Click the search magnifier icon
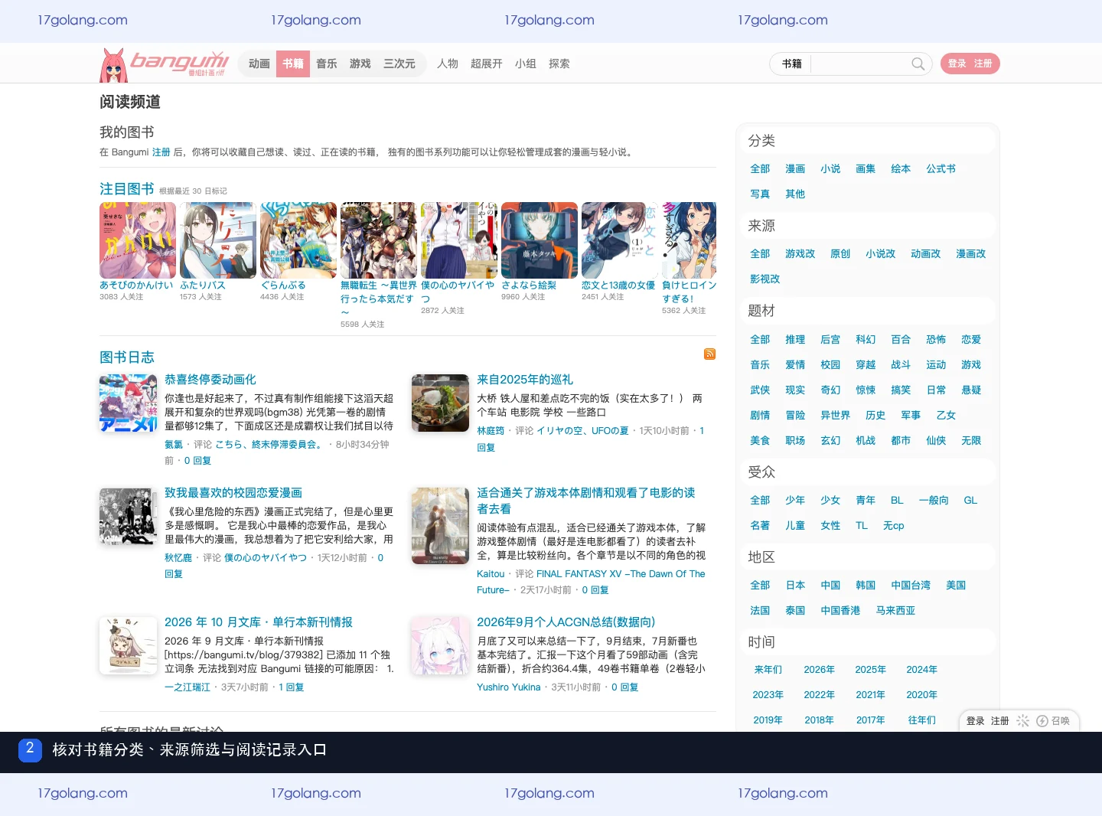The image size is (1102, 816). coord(918,64)
